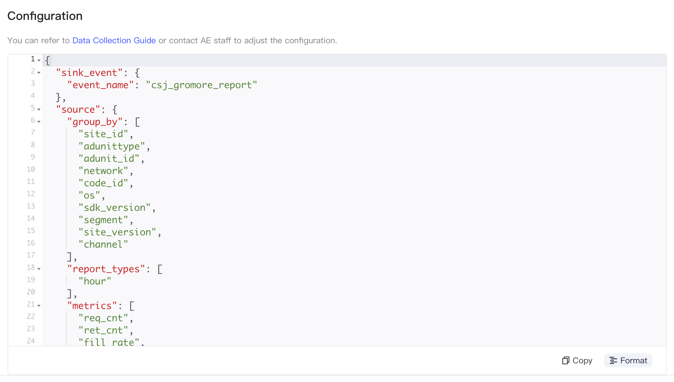Click the "os" entry
The width and height of the screenshot is (674, 382).
[89, 195]
